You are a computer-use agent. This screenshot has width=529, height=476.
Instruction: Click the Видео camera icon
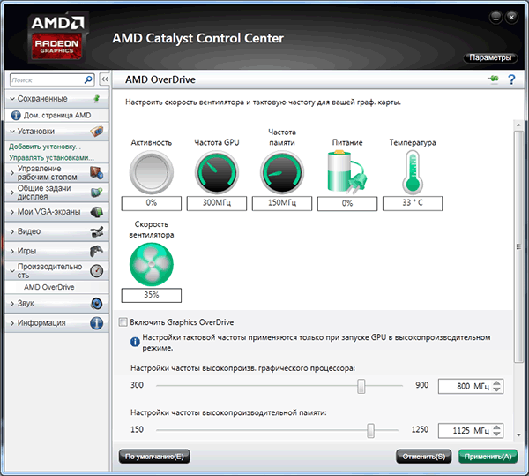tap(97, 231)
